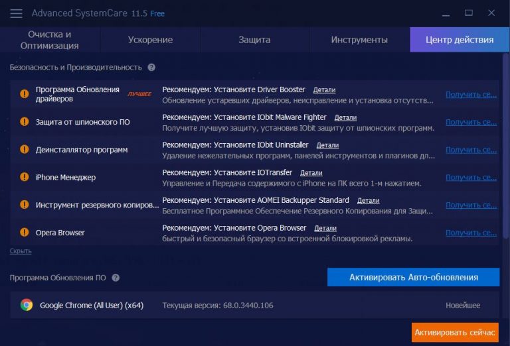Click Получить link for spyware protection row

click(x=471, y=122)
